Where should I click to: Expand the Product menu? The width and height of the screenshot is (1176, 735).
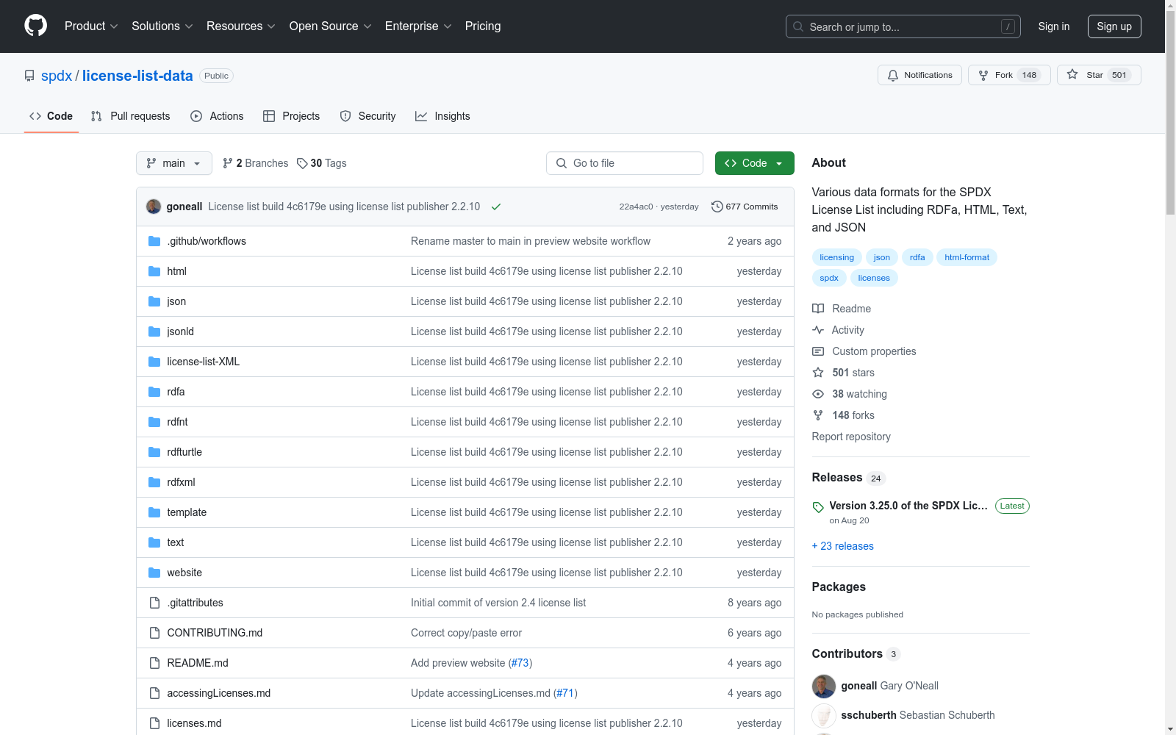tap(91, 26)
